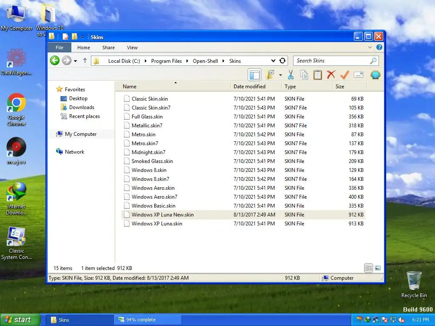Open recent locations dropdown arrow
The height and width of the screenshot is (326, 435).
coord(75,61)
